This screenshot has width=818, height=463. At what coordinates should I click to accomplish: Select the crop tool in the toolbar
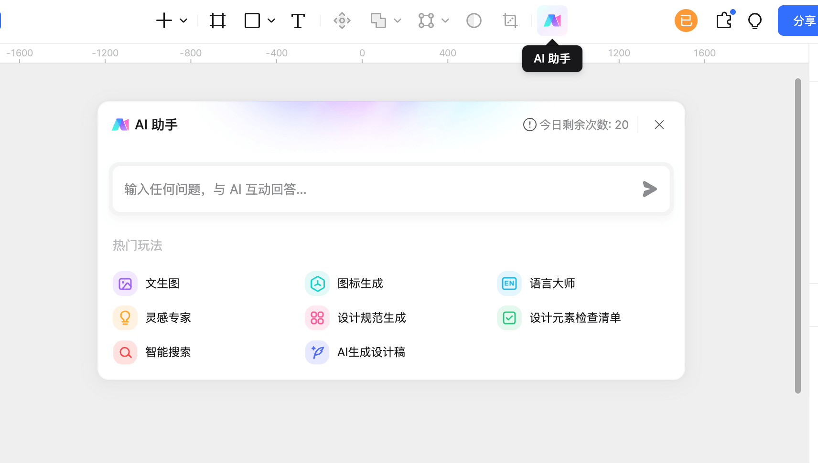(x=510, y=21)
